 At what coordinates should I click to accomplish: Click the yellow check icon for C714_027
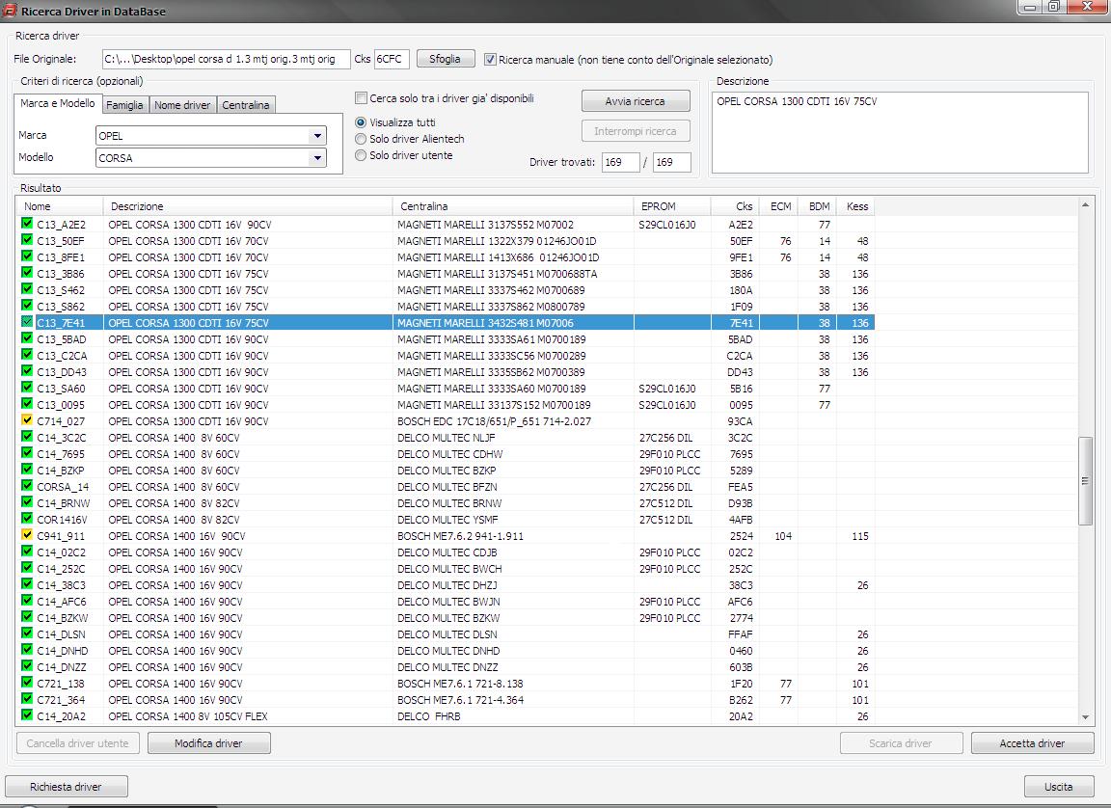[x=27, y=420]
